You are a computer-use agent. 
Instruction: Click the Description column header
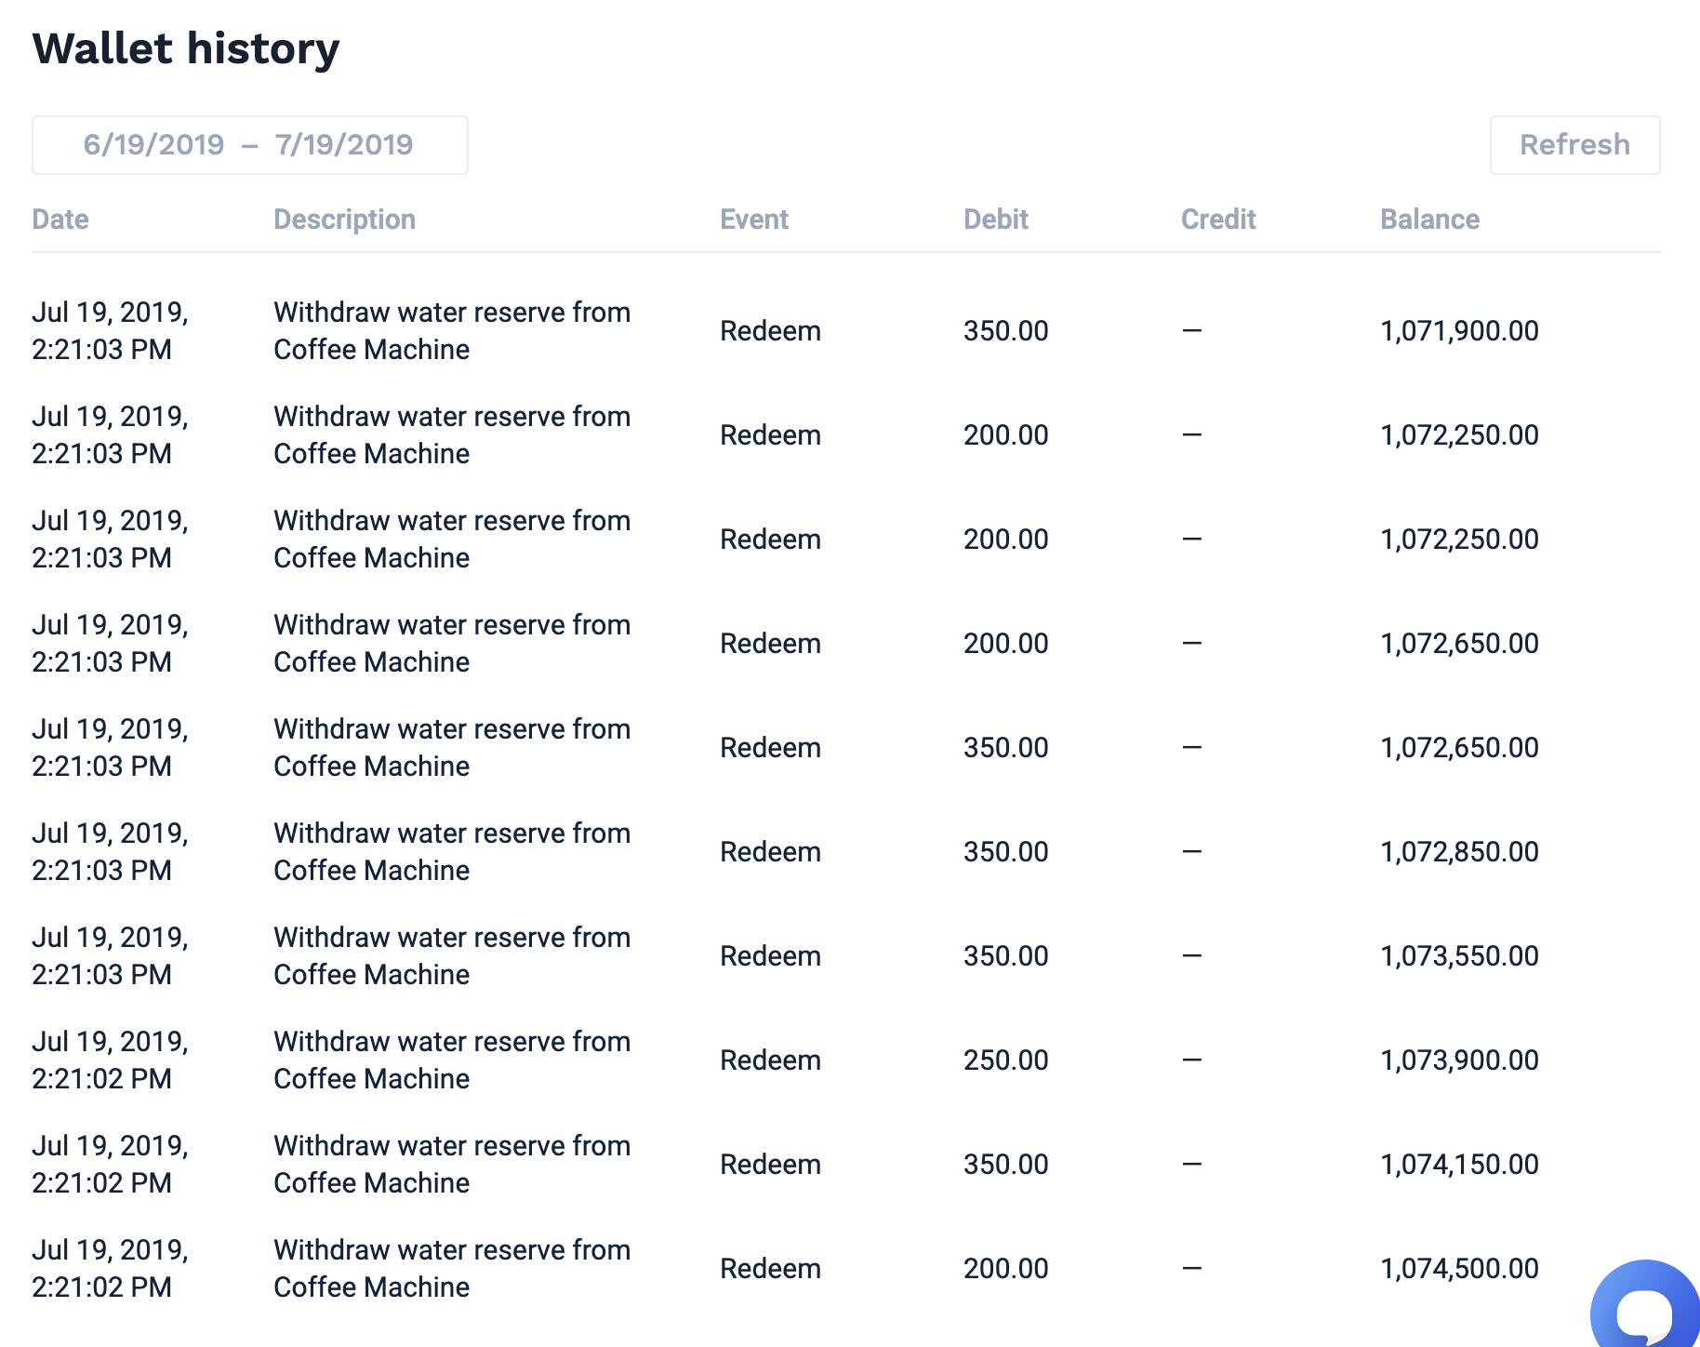344,220
